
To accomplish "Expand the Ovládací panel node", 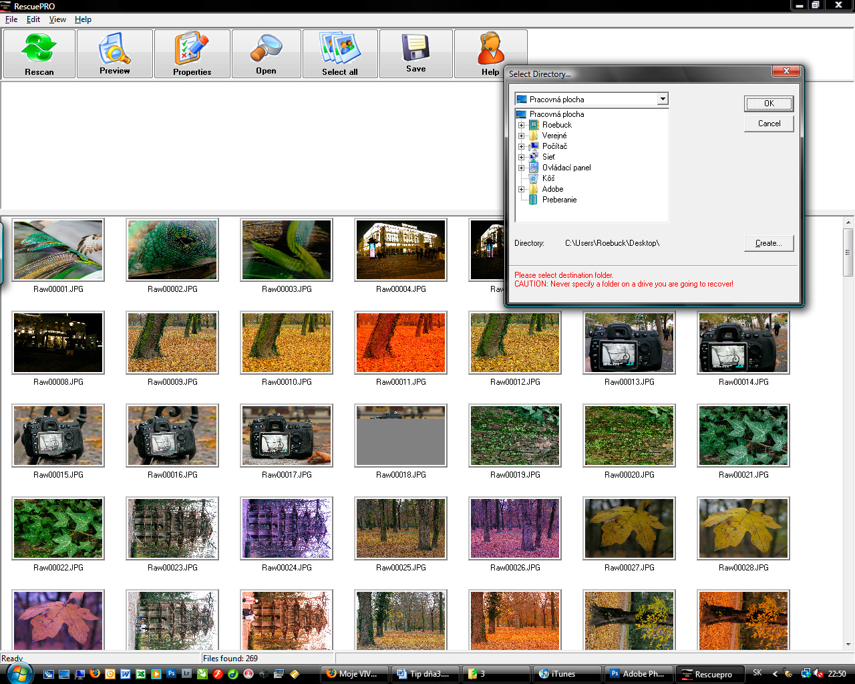I will 522,168.
